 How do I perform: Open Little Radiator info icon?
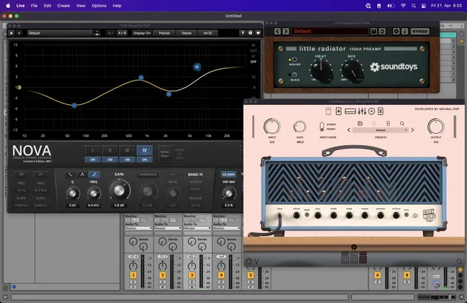(x=404, y=32)
